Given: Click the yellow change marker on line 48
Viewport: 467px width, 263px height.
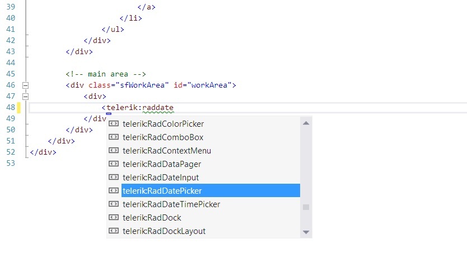Looking at the screenshot, I should pos(19,108).
